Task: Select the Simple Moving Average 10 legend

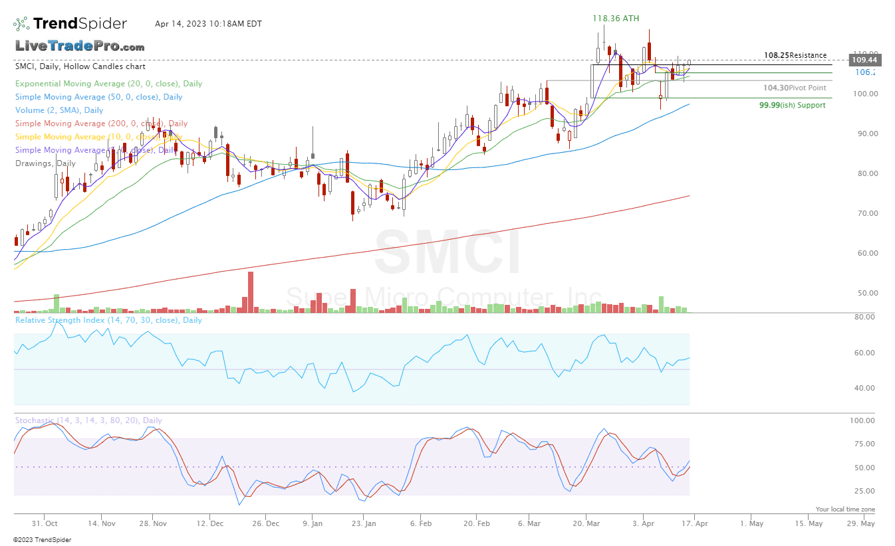Action: [98, 137]
